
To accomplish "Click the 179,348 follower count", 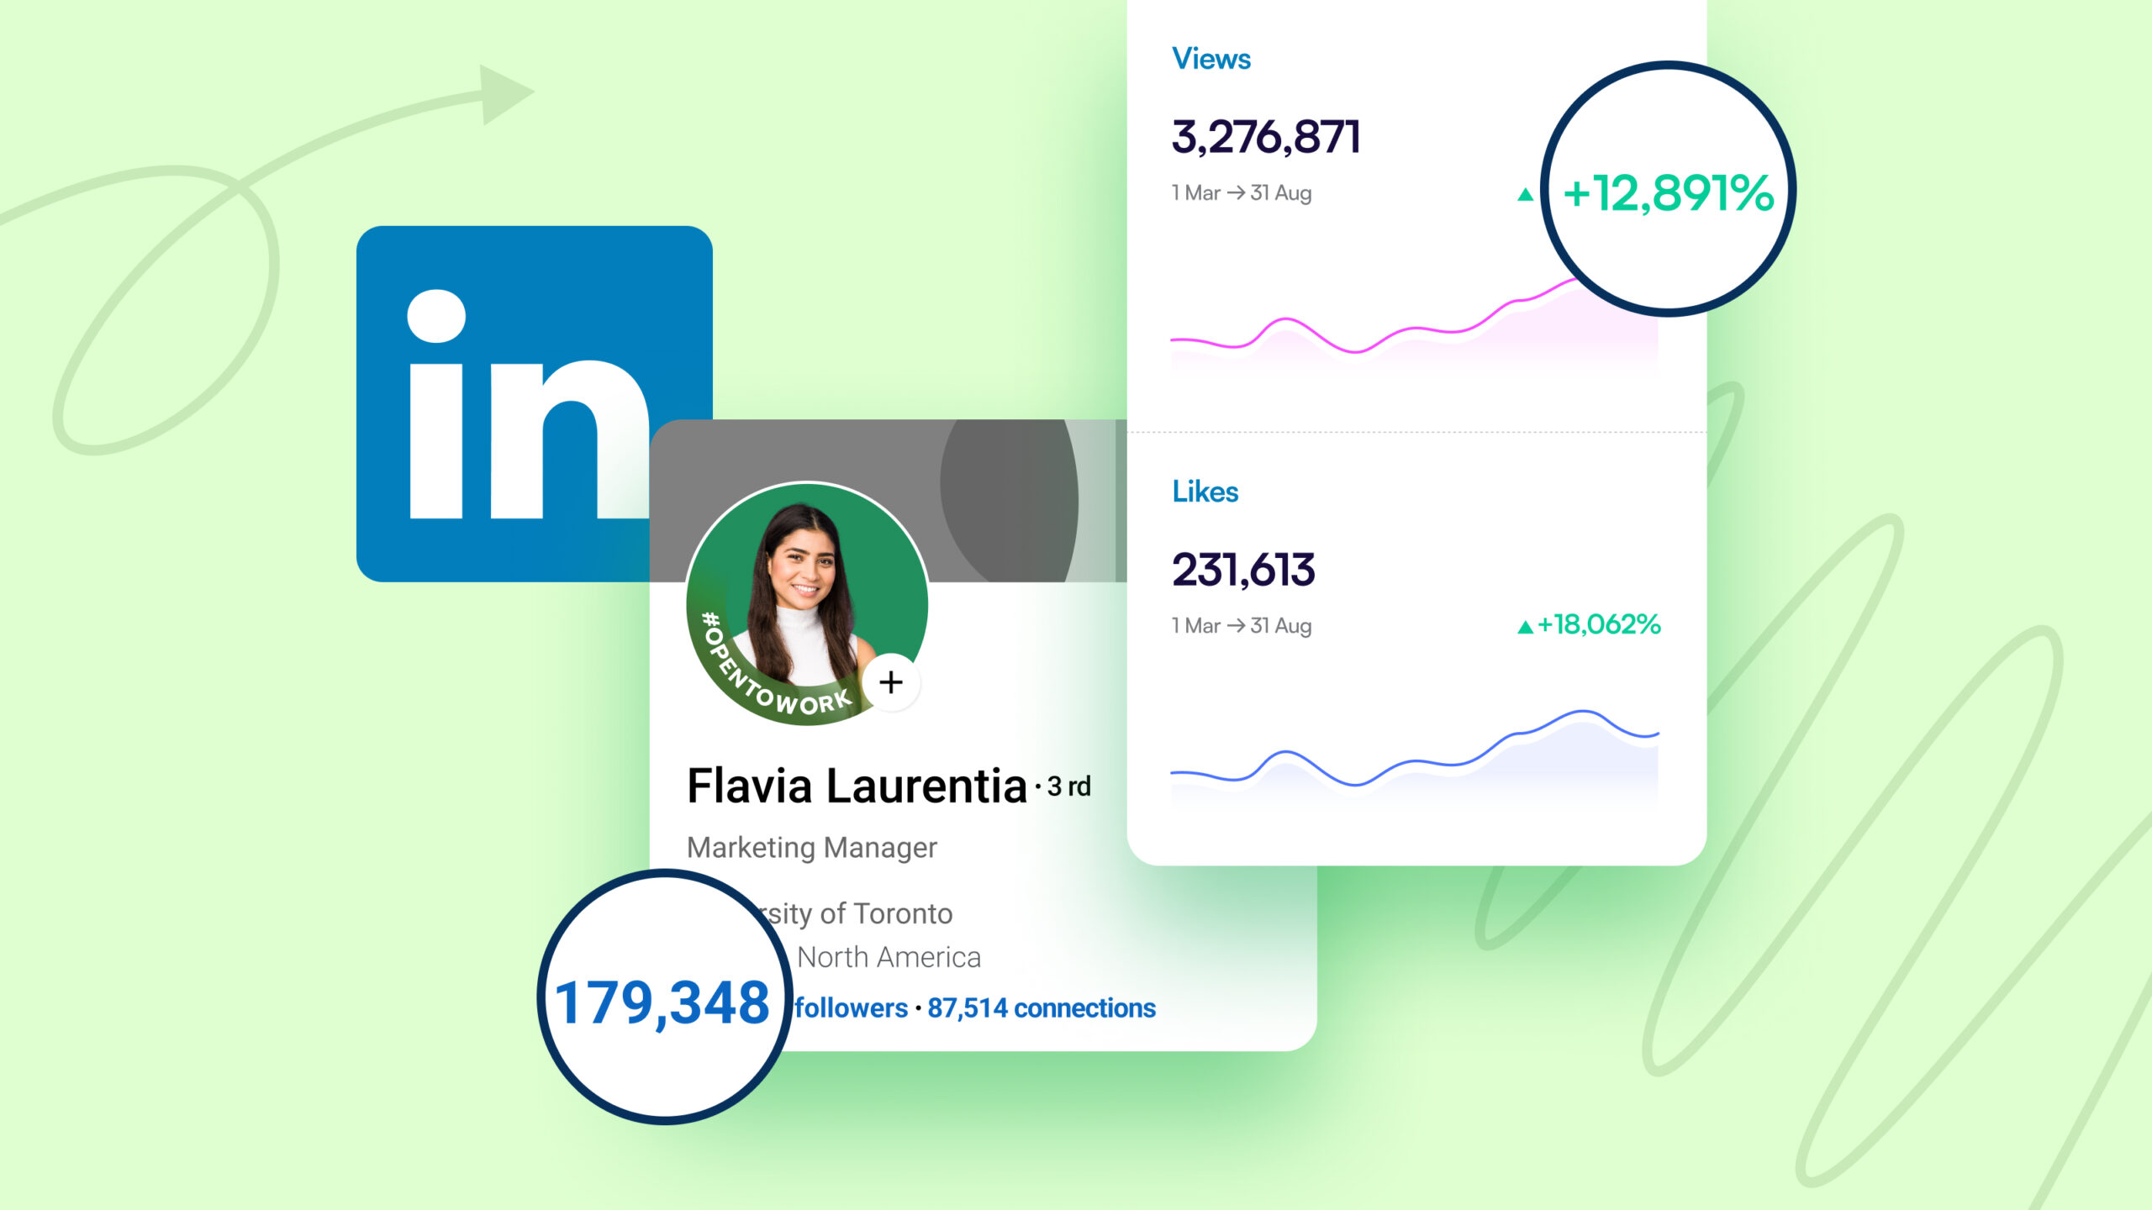I will [x=662, y=1003].
